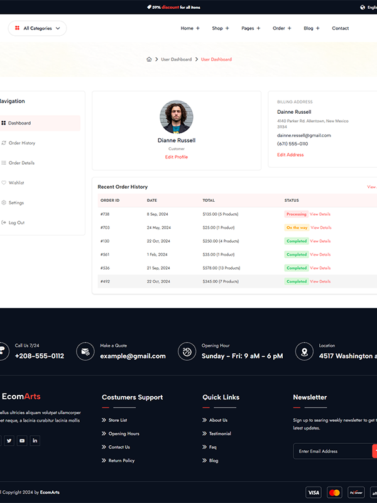Click the email envelope Make a Quote icon
The image size is (377, 503).
click(x=85, y=351)
